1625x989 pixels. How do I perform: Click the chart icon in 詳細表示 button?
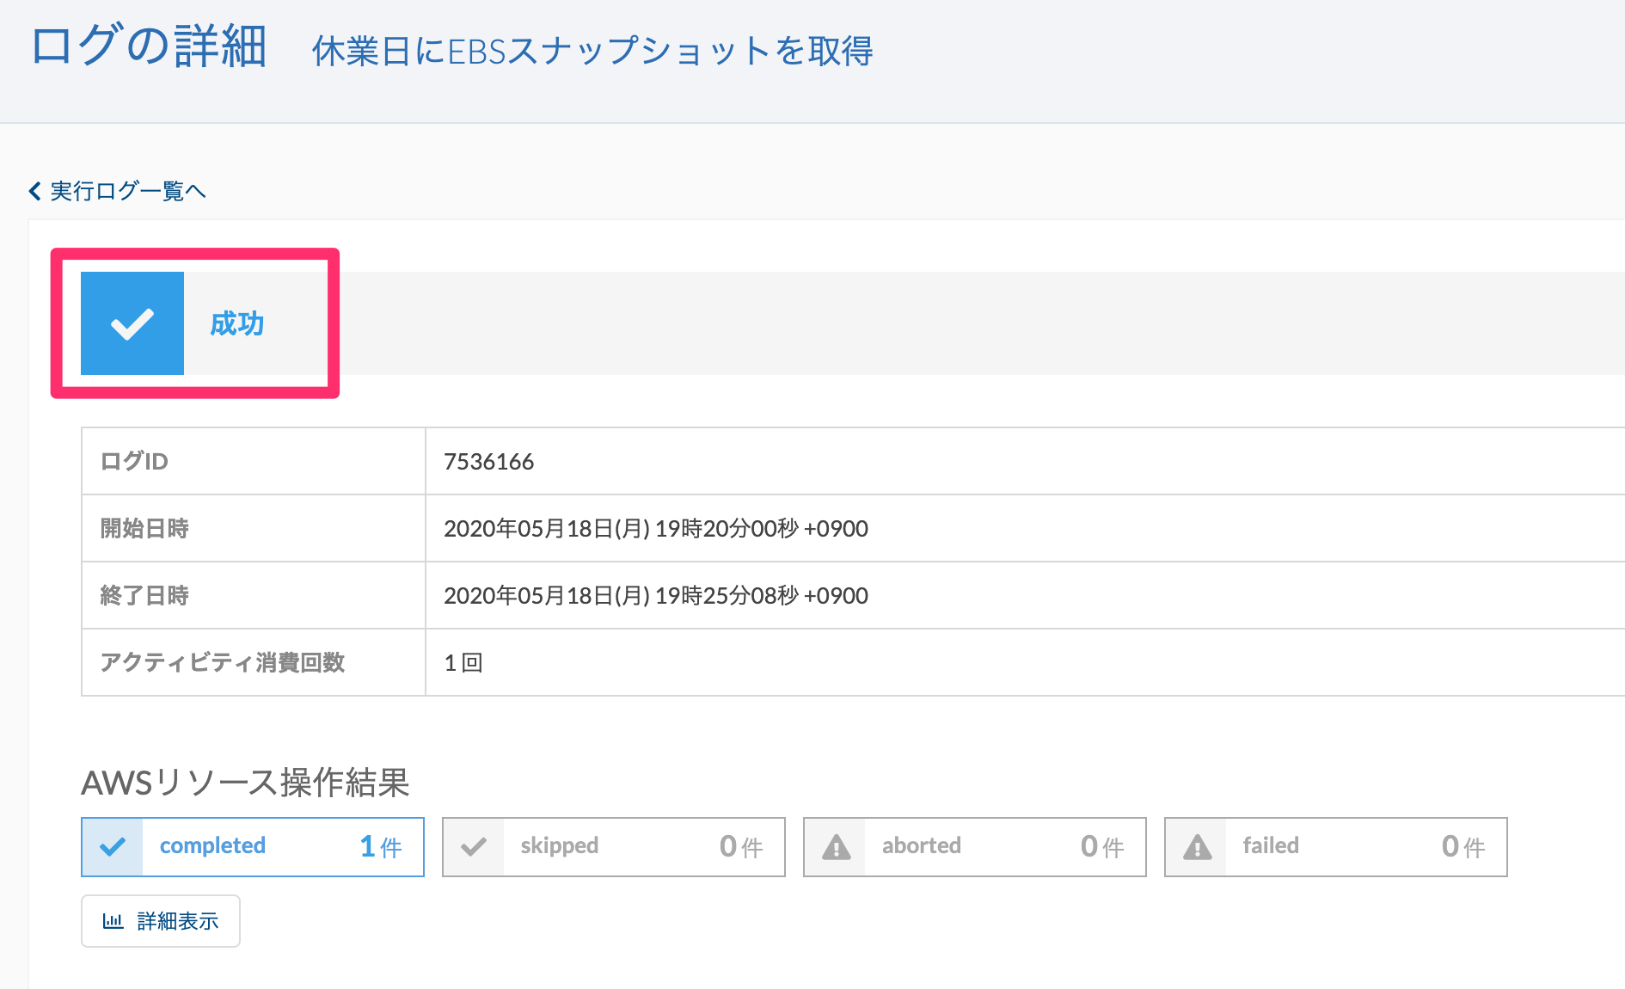click(113, 921)
